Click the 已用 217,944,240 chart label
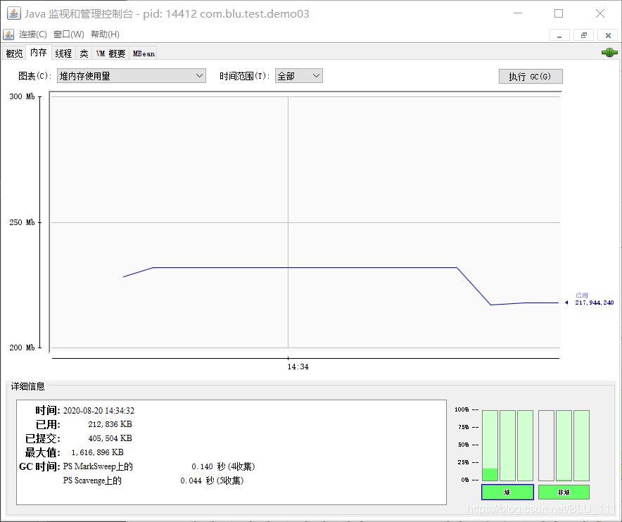Viewport: 622px width, 522px height. [594, 299]
